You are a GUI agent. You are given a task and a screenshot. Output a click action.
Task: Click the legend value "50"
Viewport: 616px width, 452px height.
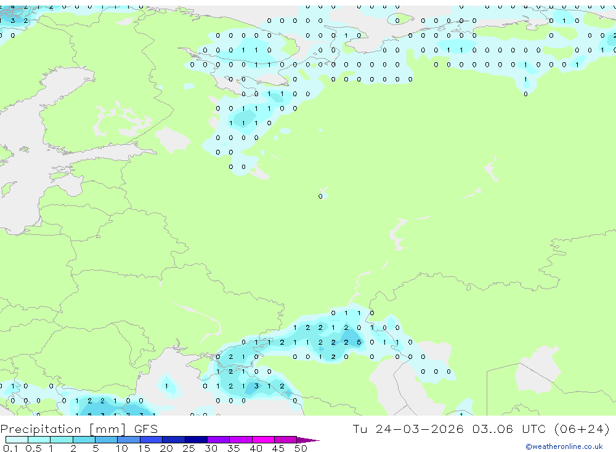tap(301, 448)
